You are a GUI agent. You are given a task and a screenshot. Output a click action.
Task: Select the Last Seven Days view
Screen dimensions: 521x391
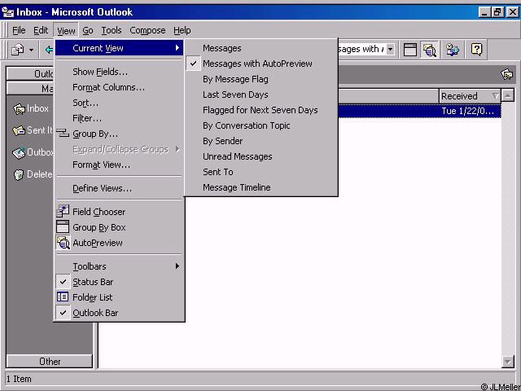(260, 94)
